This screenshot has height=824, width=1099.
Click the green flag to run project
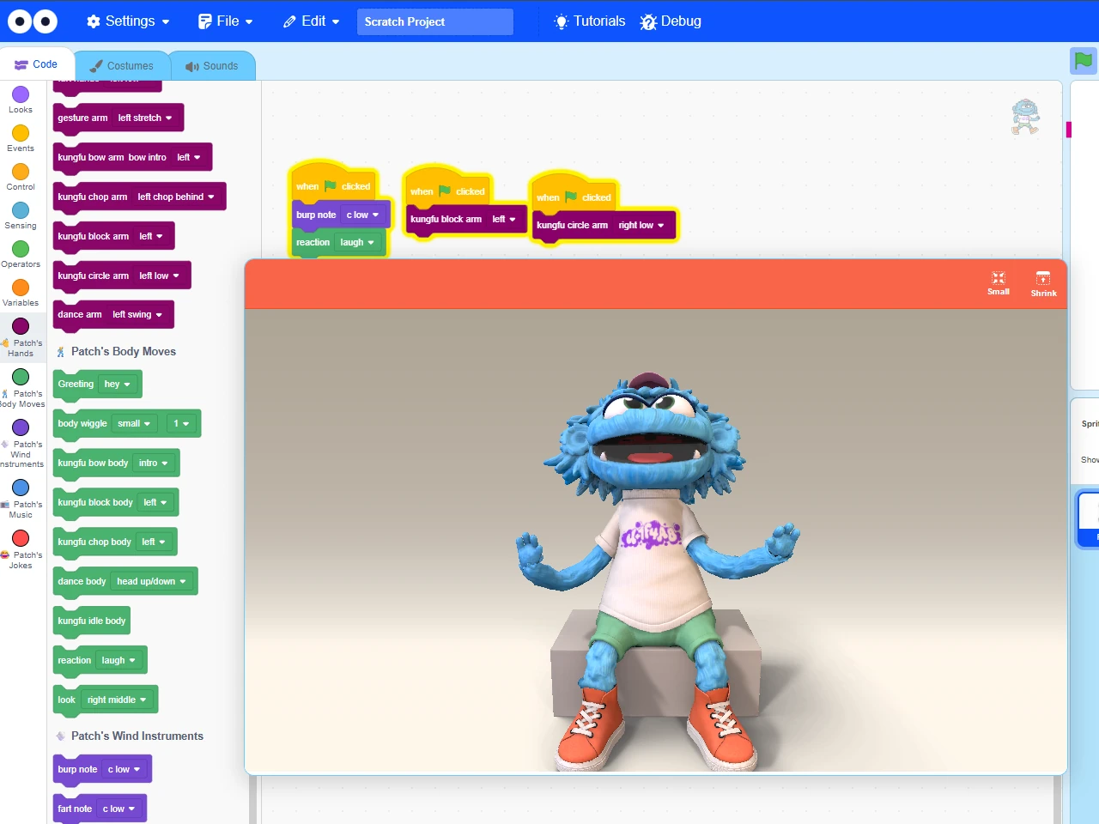[x=1083, y=61]
